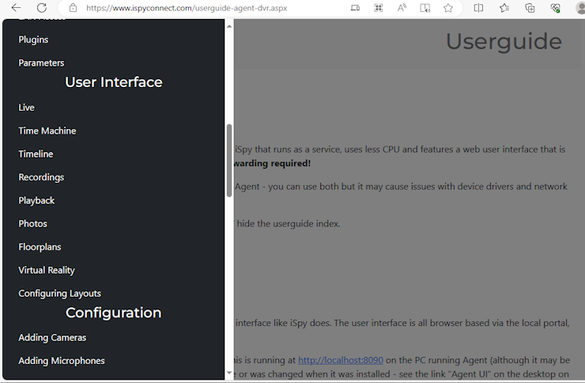Click the Userguide page title
The height and width of the screenshot is (383, 585).
[x=504, y=41]
